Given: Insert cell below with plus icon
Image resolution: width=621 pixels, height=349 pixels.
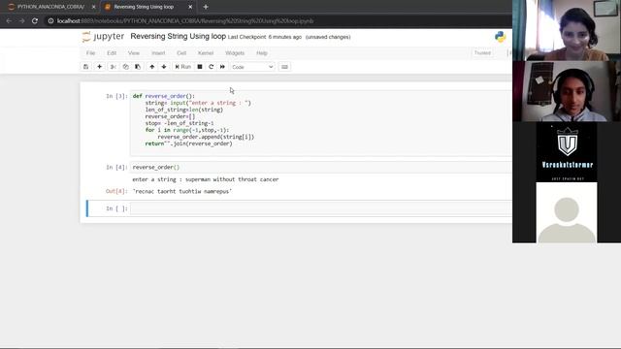Looking at the screenshot, I should 99,67.
